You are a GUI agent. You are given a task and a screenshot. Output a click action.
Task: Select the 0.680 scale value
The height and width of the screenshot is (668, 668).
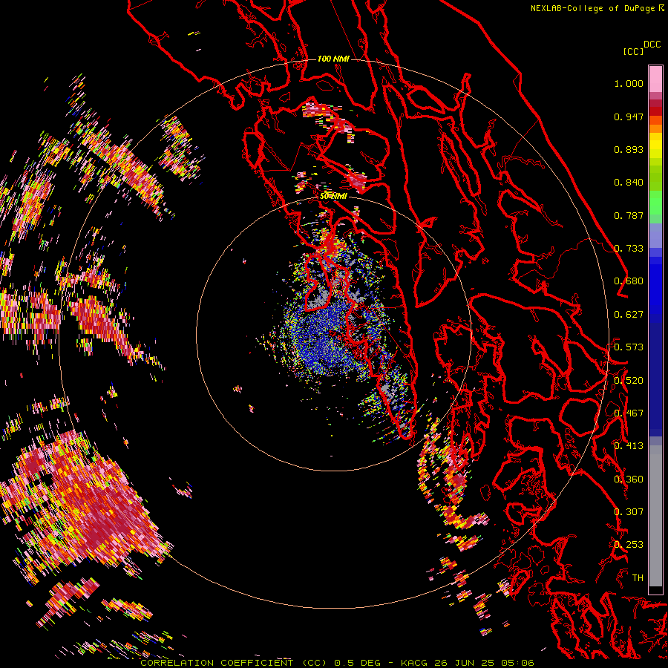[629, 281]
